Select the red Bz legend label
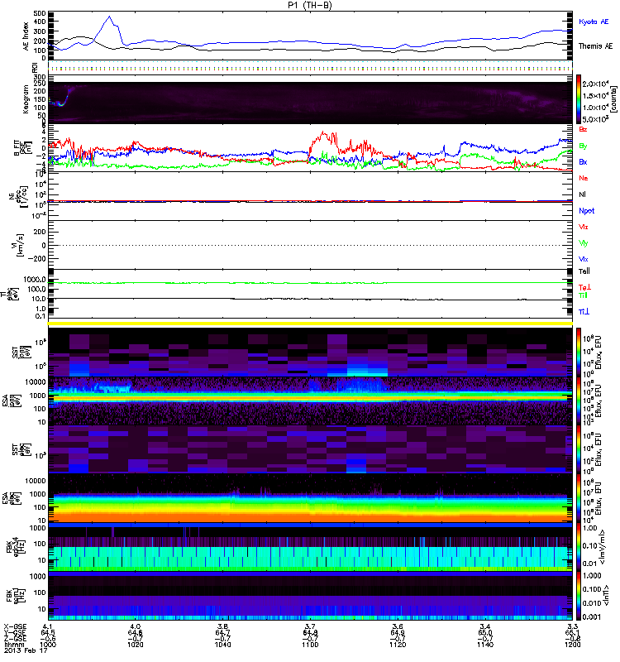The width and height of the screenshot is (620, 662). (x=583, y=129)
